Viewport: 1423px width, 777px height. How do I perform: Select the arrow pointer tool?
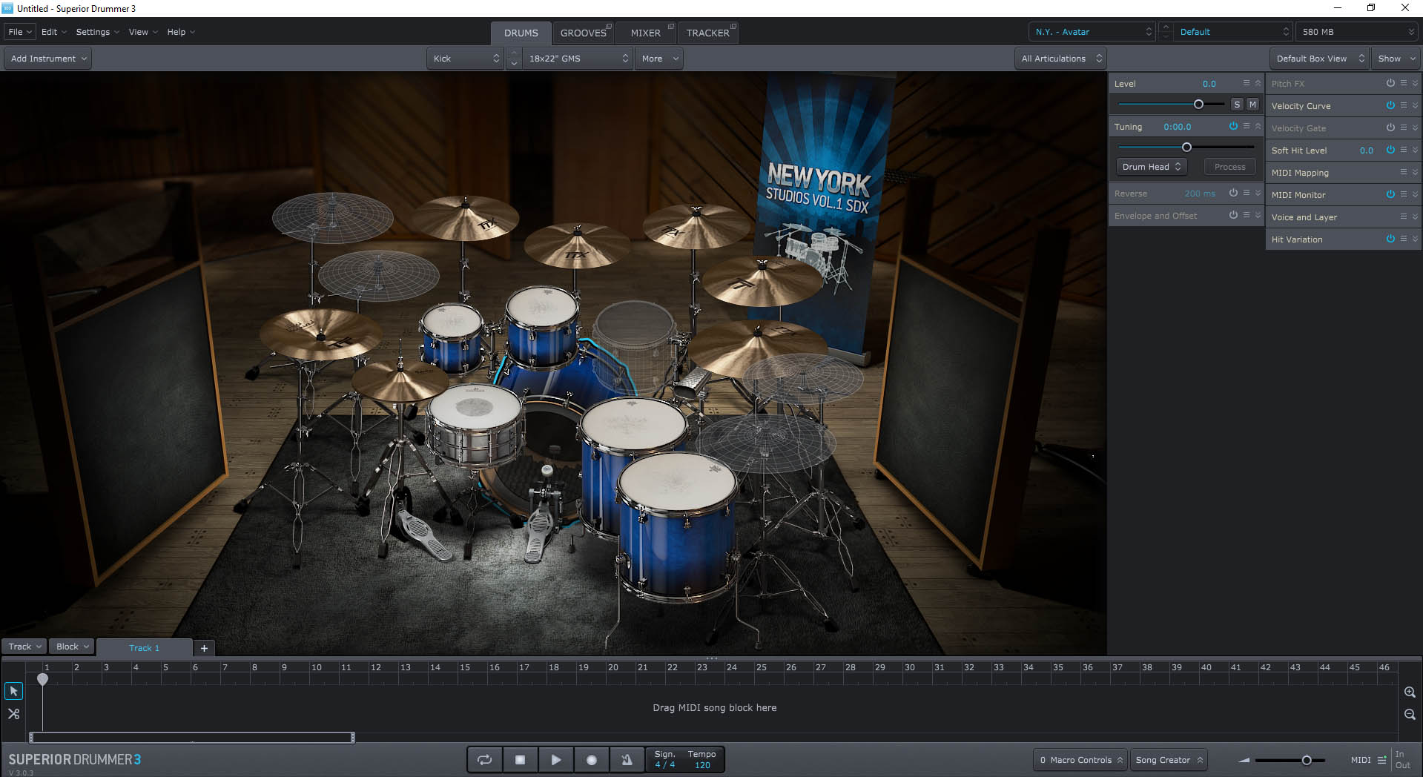(13, 691)
